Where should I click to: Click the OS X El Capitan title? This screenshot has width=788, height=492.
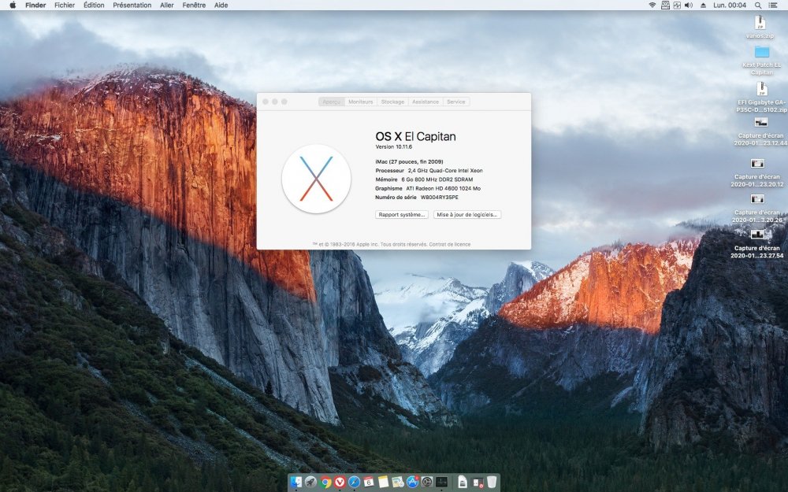[415, 136]
